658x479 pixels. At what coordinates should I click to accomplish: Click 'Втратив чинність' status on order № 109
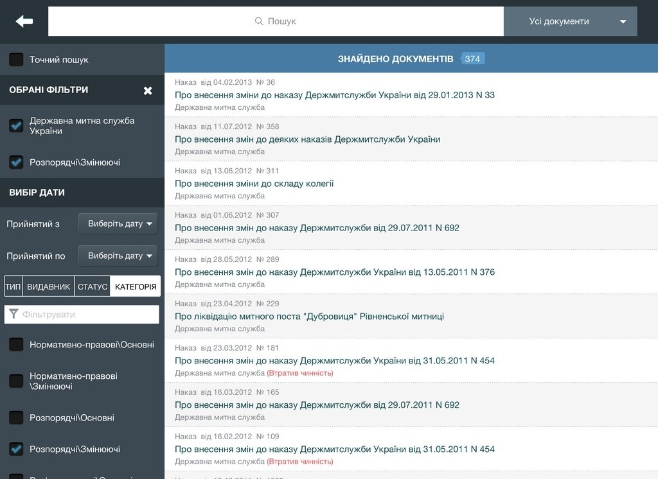300,462
